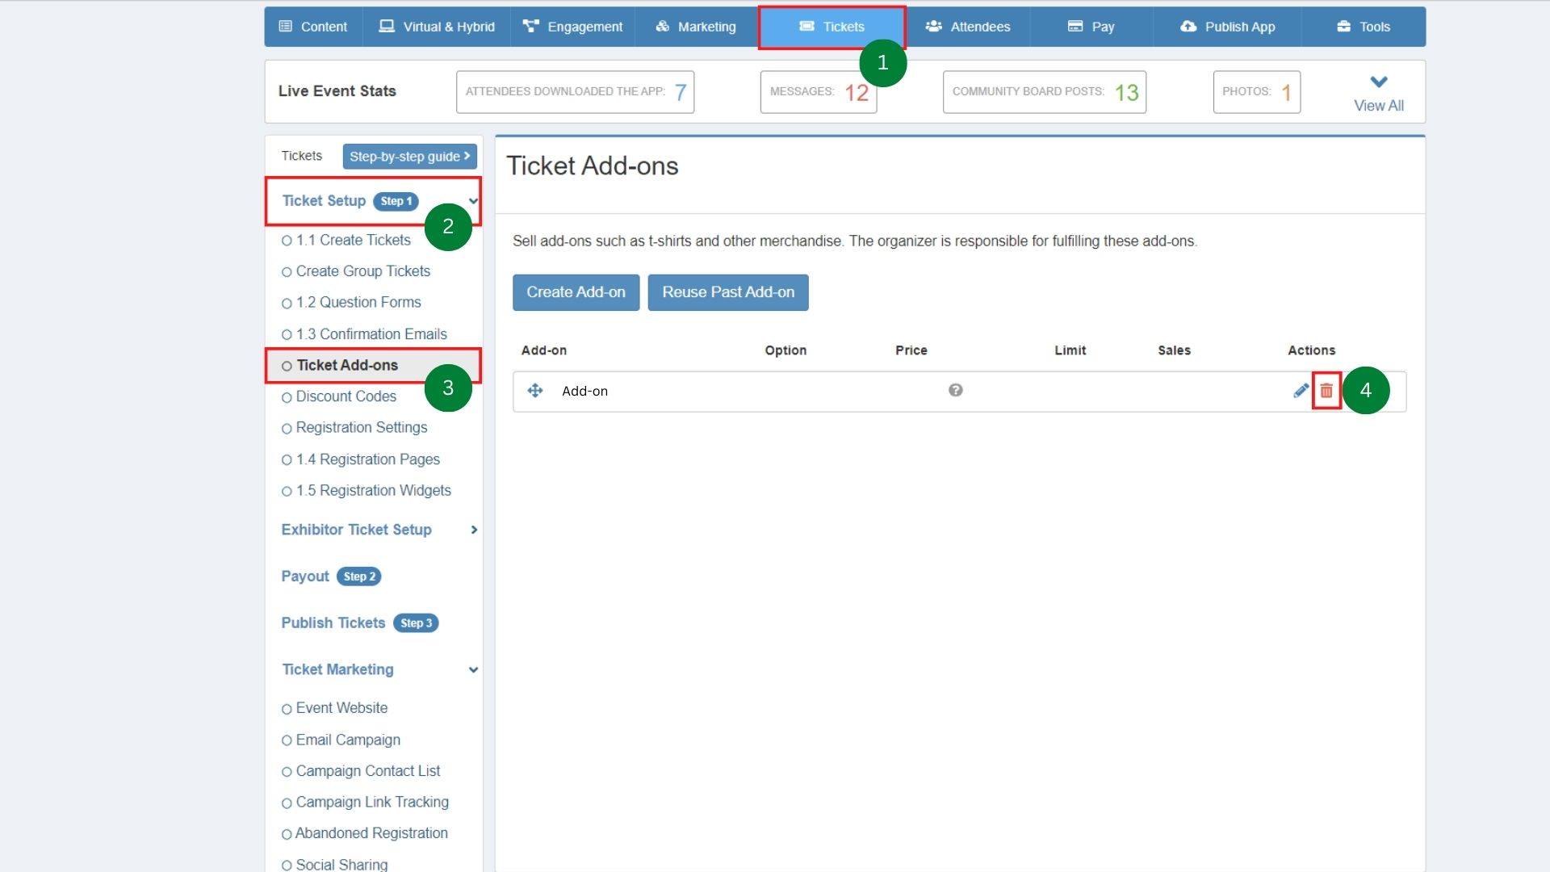Click the drag handle icon beside Add-on

(x=535, y=391)
